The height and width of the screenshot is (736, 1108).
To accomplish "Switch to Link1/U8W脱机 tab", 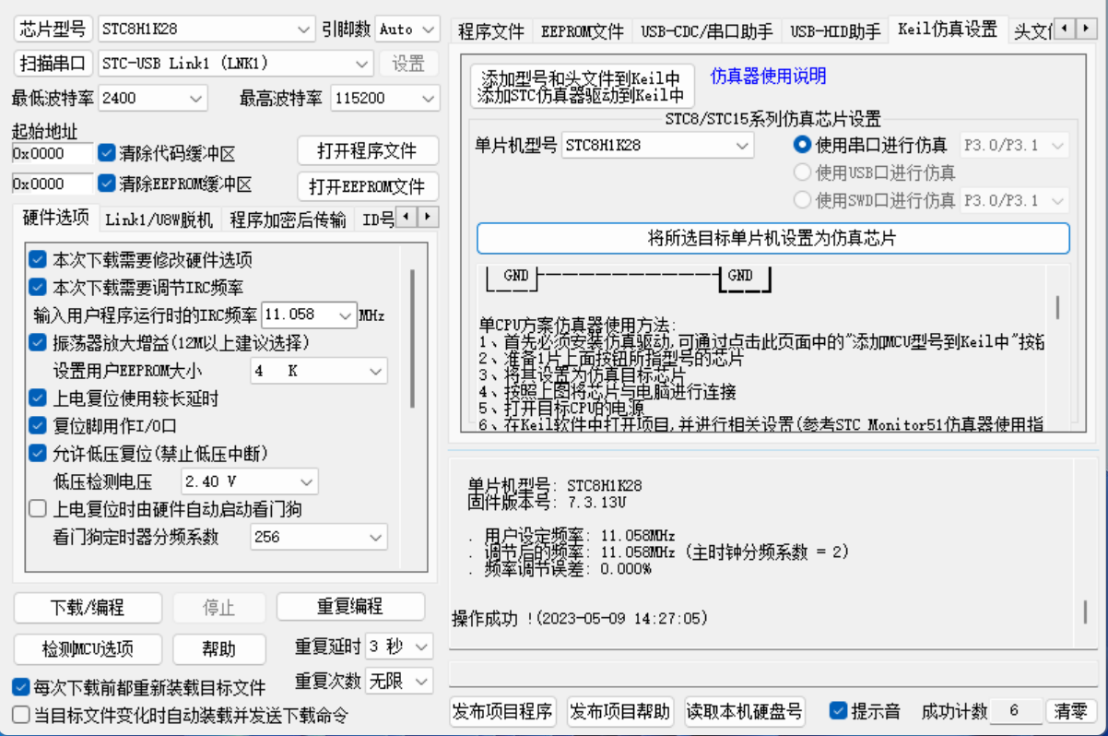I will 159,220.
